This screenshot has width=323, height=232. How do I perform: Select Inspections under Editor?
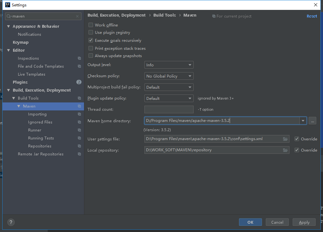click(x=28, y=58)
